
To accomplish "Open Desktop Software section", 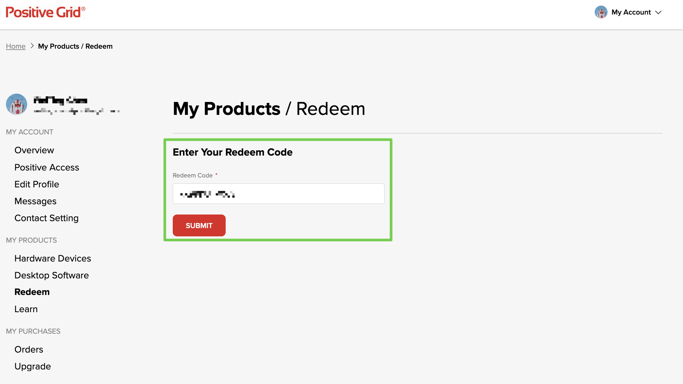I will (x=52, y=275).
